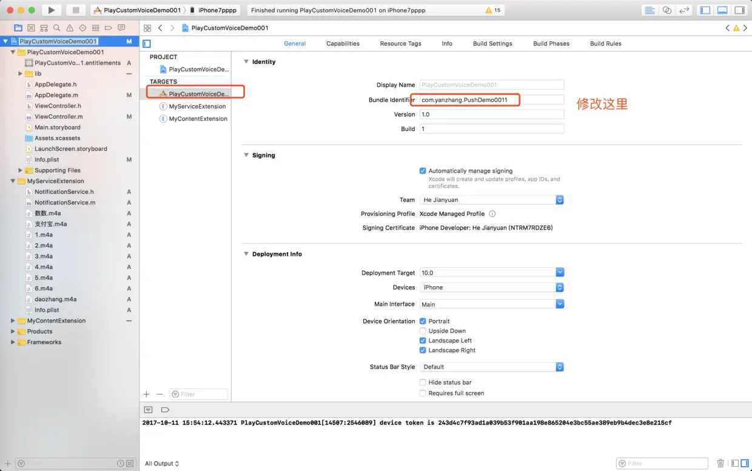Screen dimensions: 752x471
Task: Enable Hide status bar option
Action: (423, 382)
